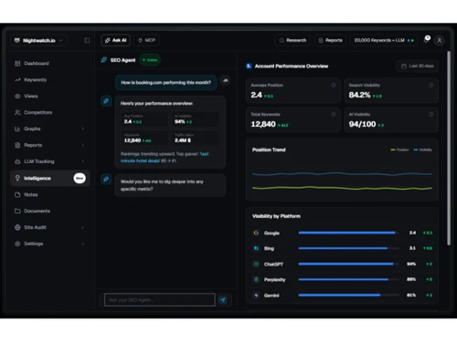Expand the Settings sidebar chevron
457x342 pixels.
pyautogui.click(x=82, y=244)
